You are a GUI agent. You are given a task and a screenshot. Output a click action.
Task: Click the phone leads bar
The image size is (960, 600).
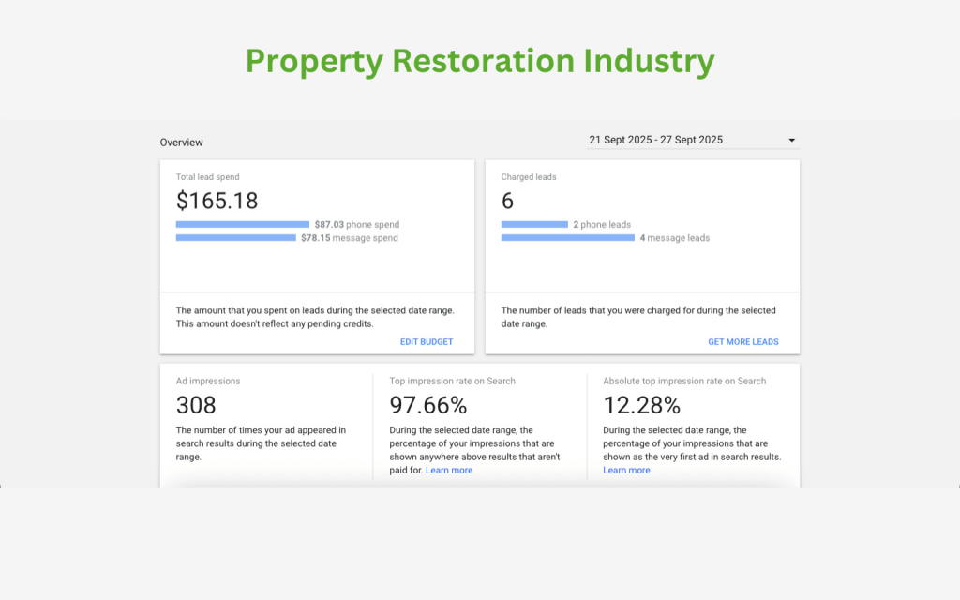[534, 225]
